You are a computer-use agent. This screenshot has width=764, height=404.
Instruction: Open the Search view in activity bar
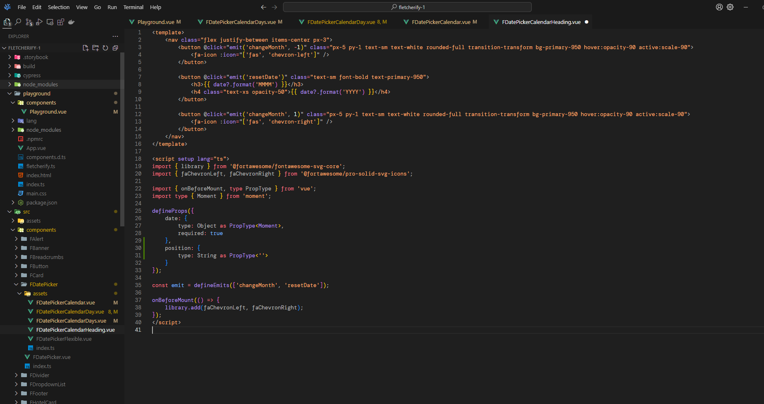point(18,22)
